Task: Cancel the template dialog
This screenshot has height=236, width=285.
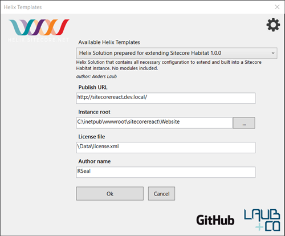Action: click(161, 193)
